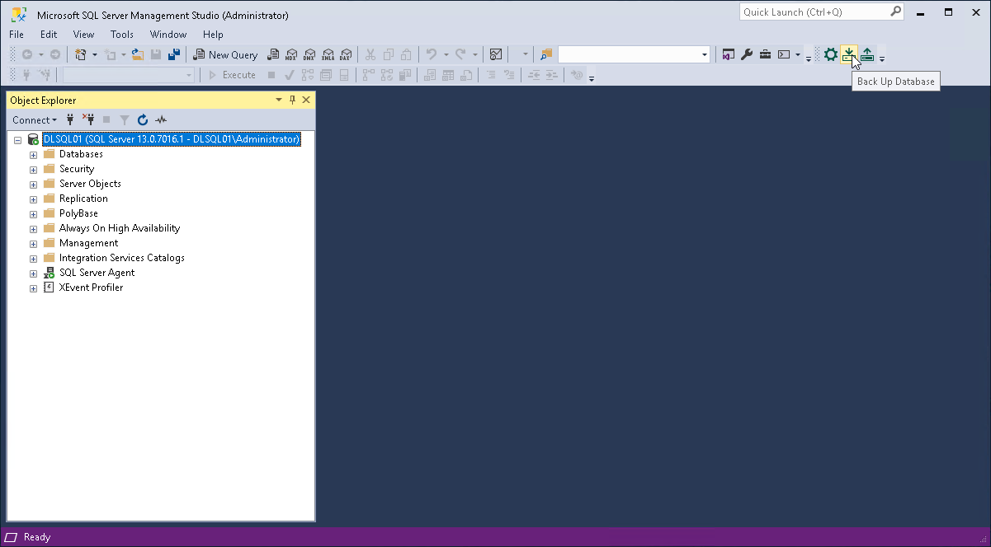This screenshot has height=547, width=991.
Task: Click the Copy icon on the toolbar
Action: click(x=388, y=54)
